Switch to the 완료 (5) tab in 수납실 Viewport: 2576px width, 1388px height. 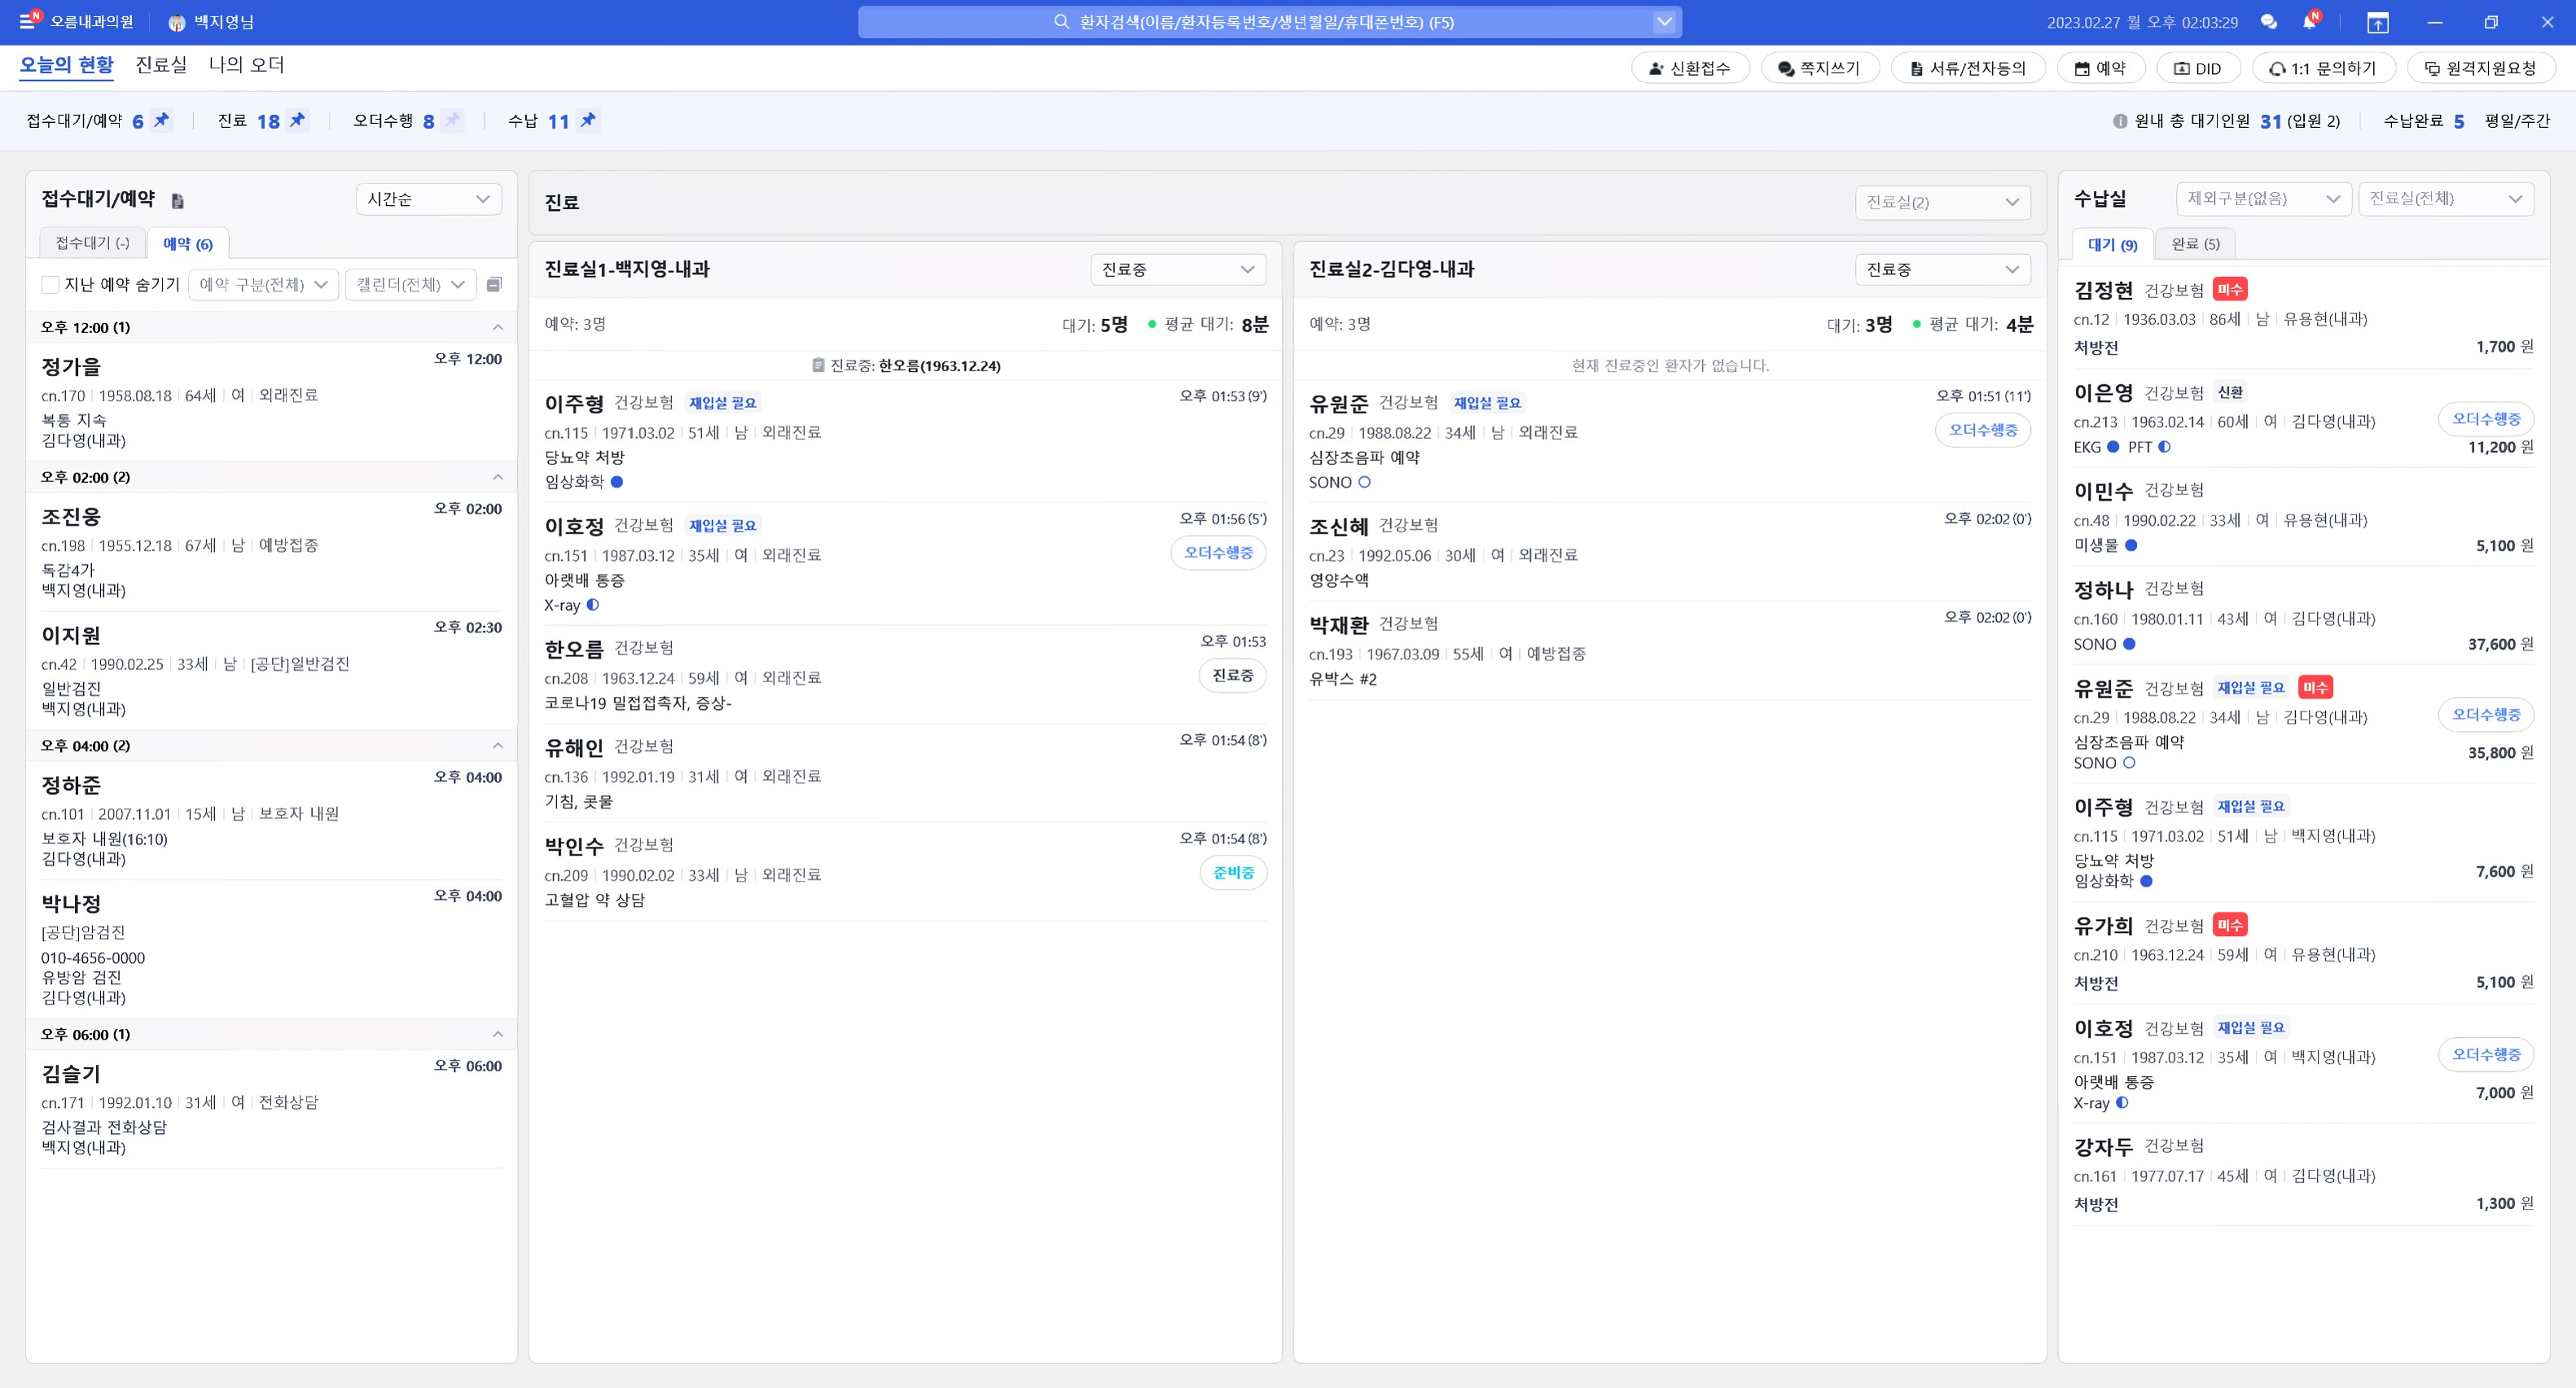2194,244
